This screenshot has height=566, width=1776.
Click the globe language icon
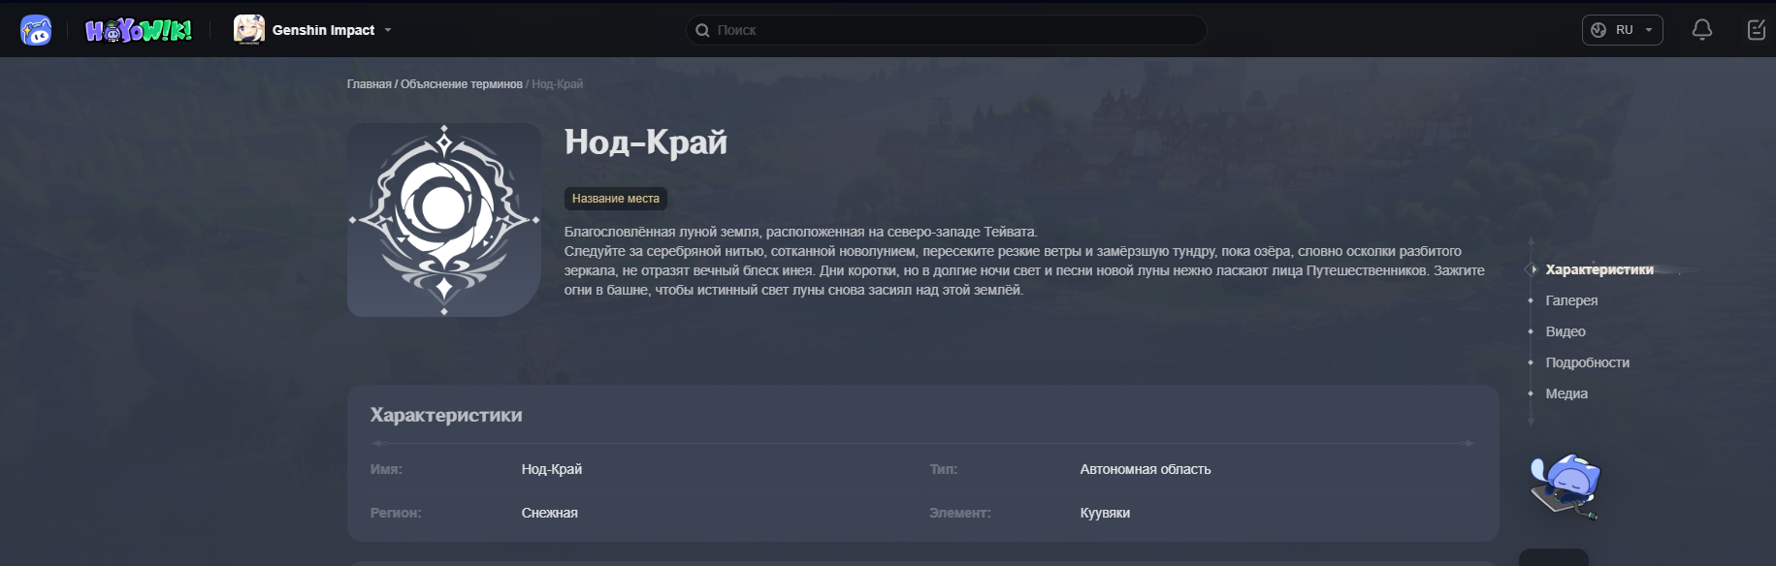click(x=1598, y=30)
